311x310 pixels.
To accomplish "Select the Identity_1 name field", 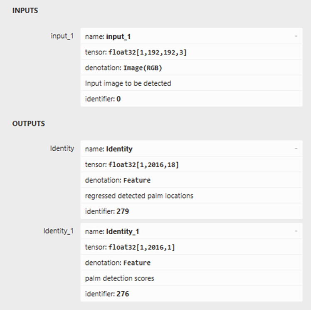I will [x=191, y=231].
